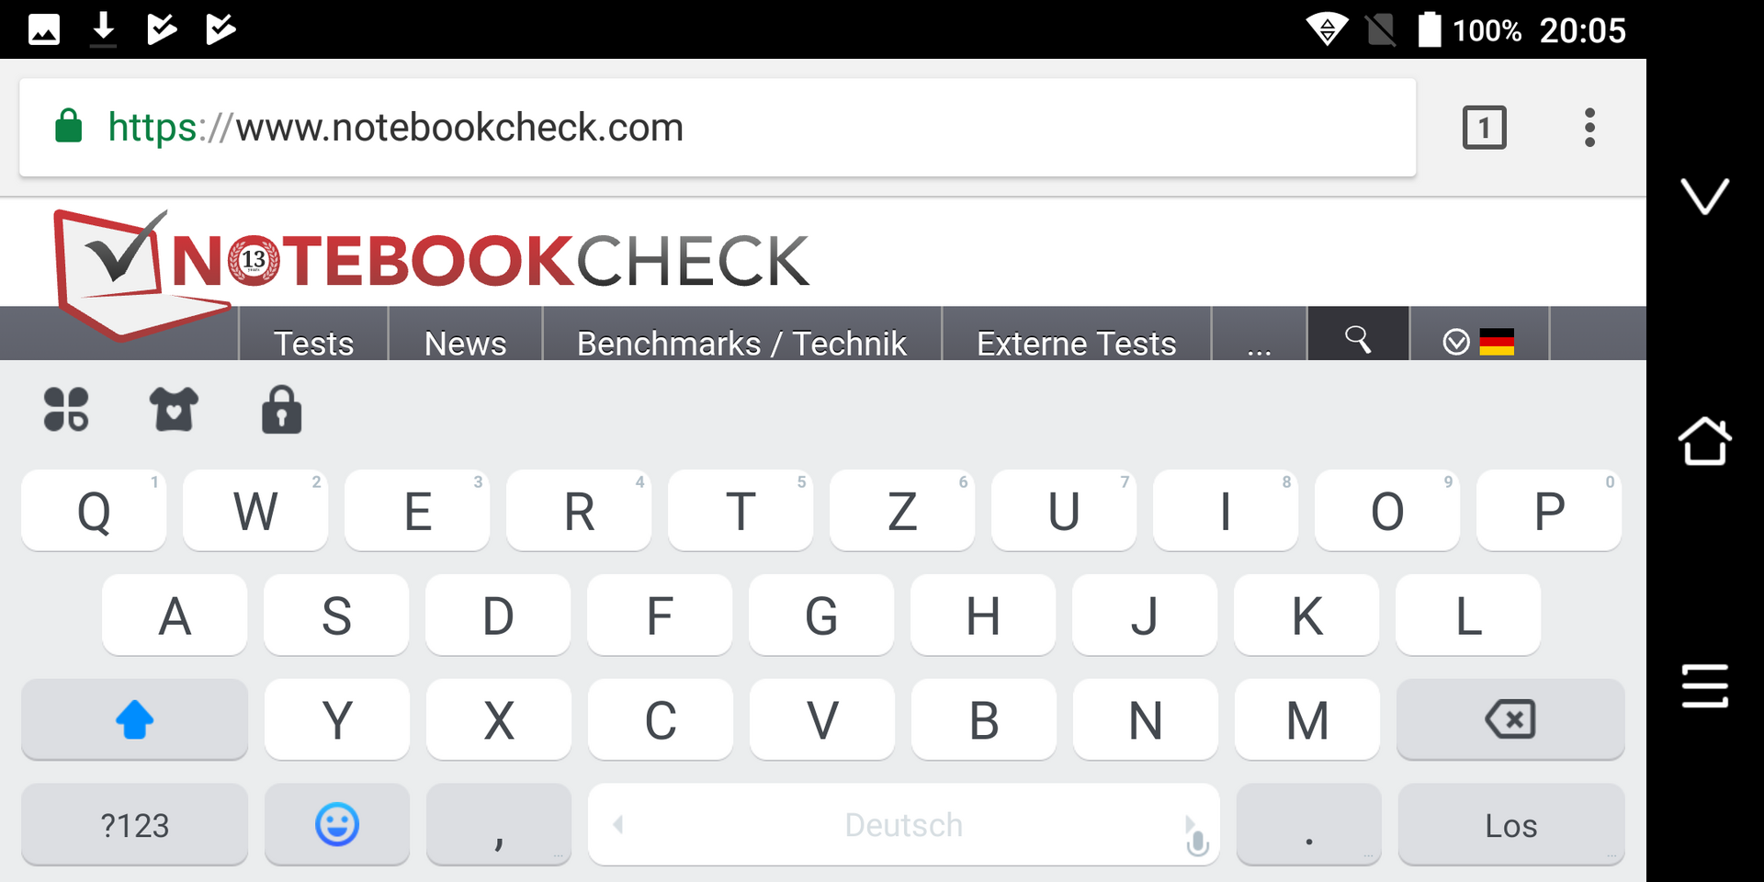
Task: Toggle the blue Shift key
Action: tap(134, 719)
